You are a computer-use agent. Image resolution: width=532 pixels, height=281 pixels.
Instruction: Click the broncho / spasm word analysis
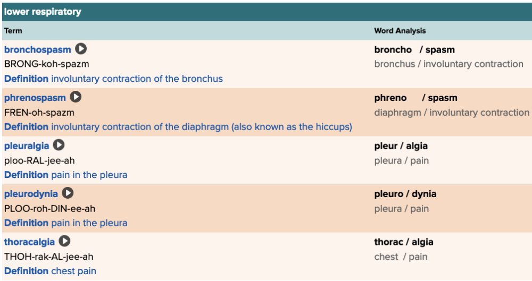pos(414,49)
